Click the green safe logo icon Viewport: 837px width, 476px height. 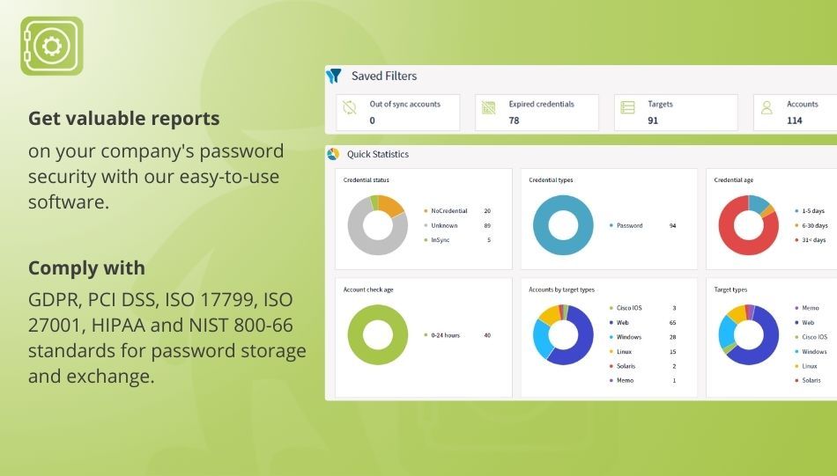(x=52, y=46)
